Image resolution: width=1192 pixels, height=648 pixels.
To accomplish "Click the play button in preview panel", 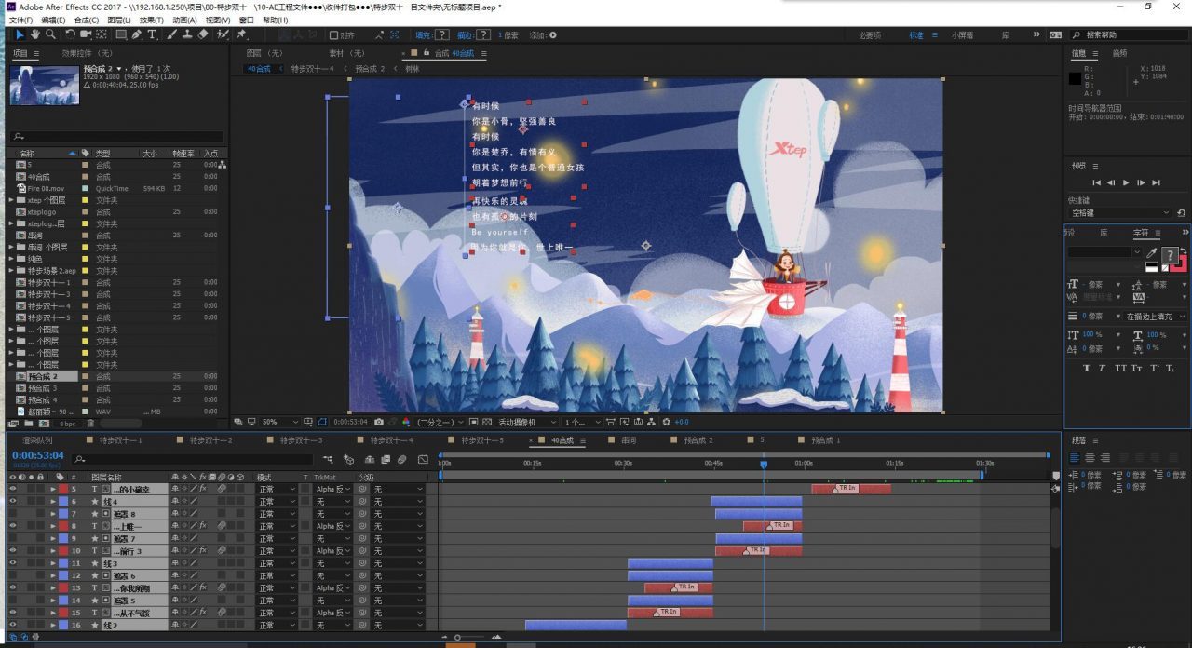I will tap(1127, 182).
